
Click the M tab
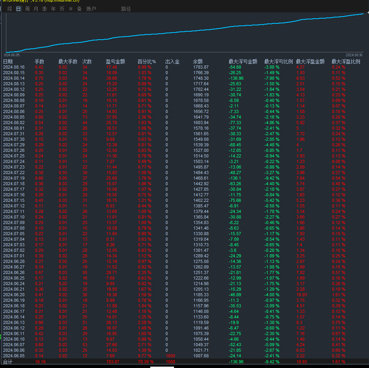pos(71,9)
